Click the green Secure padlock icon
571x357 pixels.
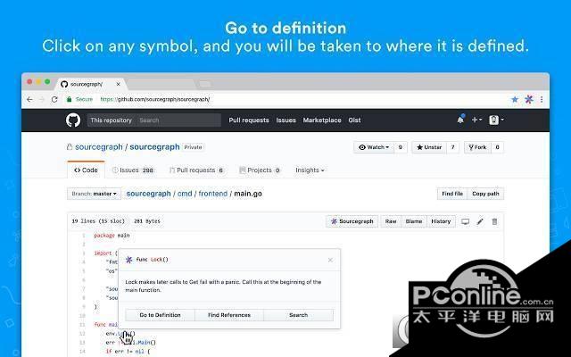tap(69, 99)
